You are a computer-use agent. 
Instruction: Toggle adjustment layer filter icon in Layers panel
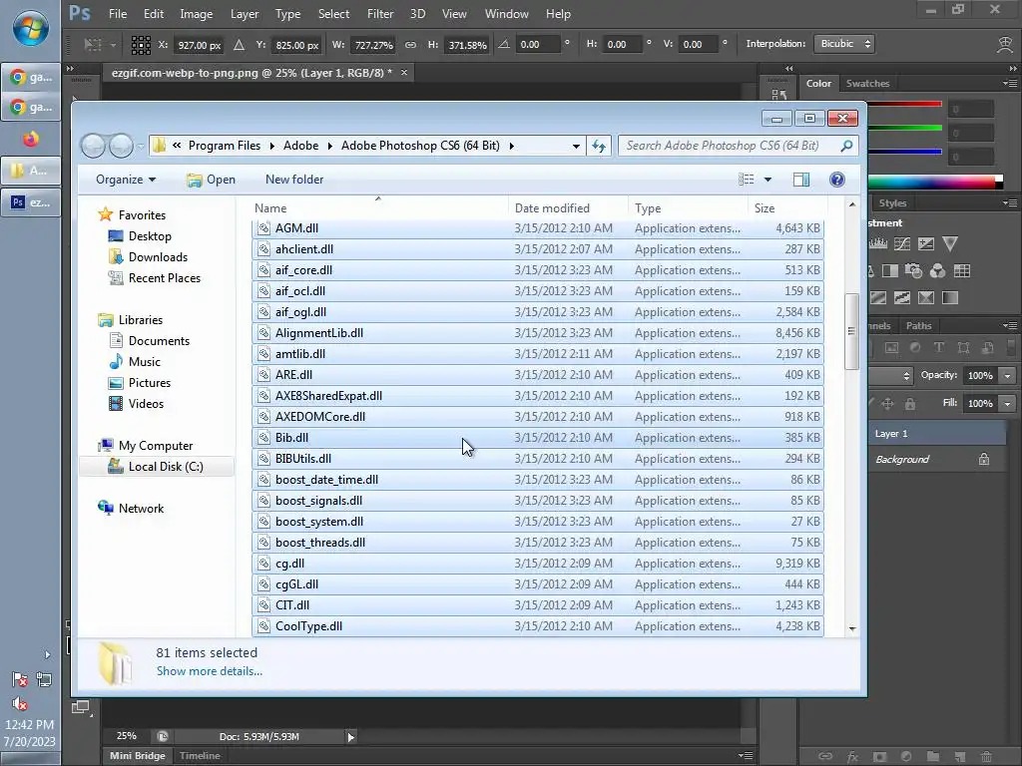click(x=915, y=348)
